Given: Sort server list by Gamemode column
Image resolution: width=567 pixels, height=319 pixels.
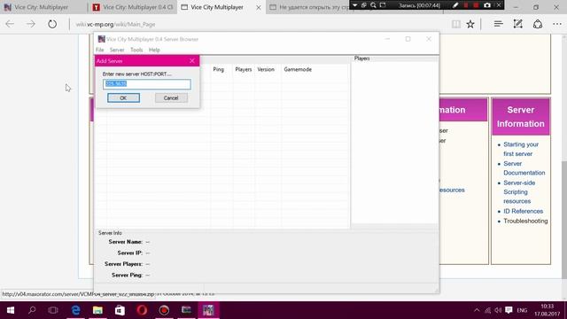Looking at the screenshot, I should coord(298,69).
